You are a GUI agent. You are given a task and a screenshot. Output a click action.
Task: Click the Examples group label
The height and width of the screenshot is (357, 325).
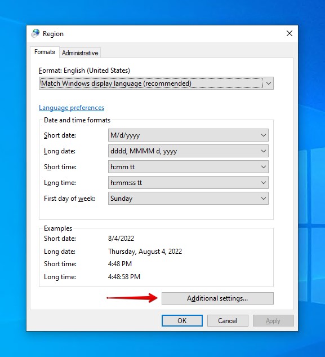pos(58,228)
